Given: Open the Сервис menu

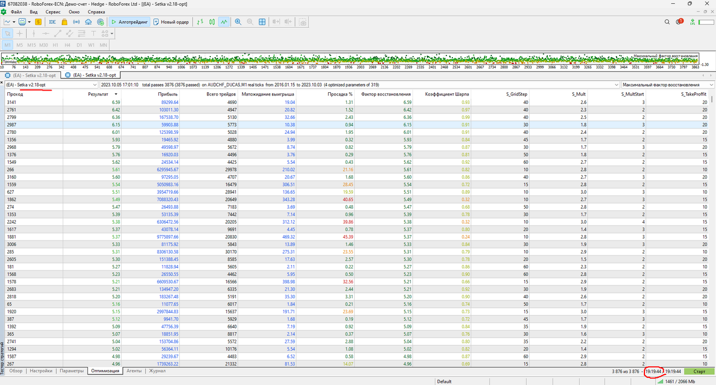Looking at the screenshot, I should click(x=53, y=12).
